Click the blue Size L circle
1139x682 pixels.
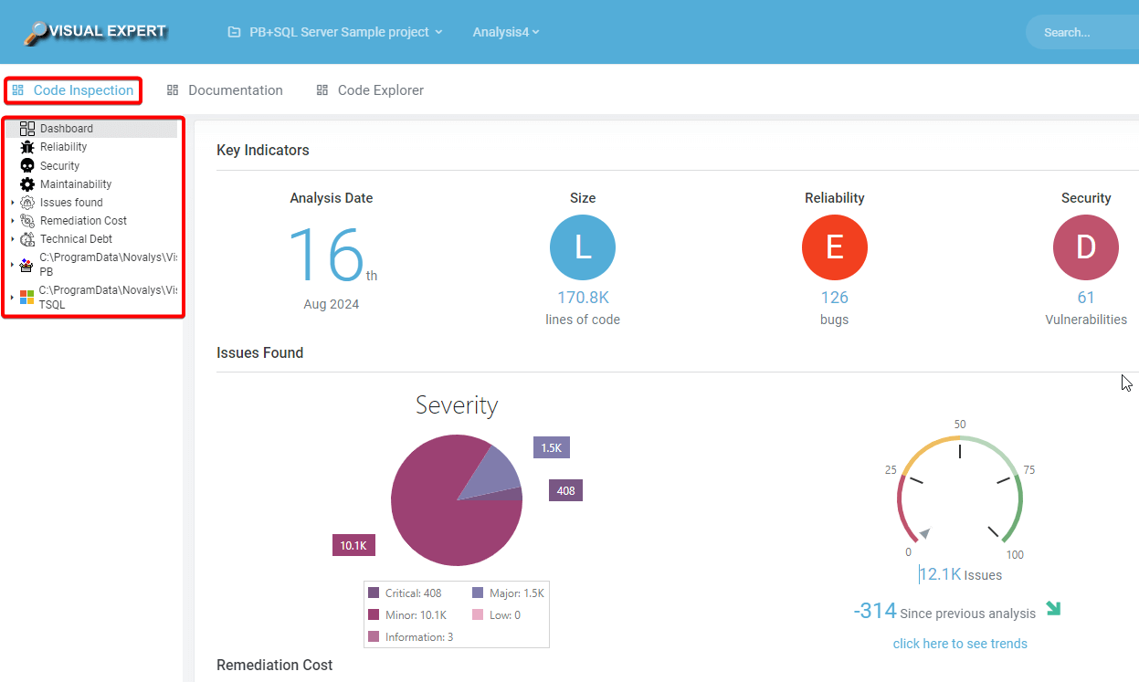point(583,247)
